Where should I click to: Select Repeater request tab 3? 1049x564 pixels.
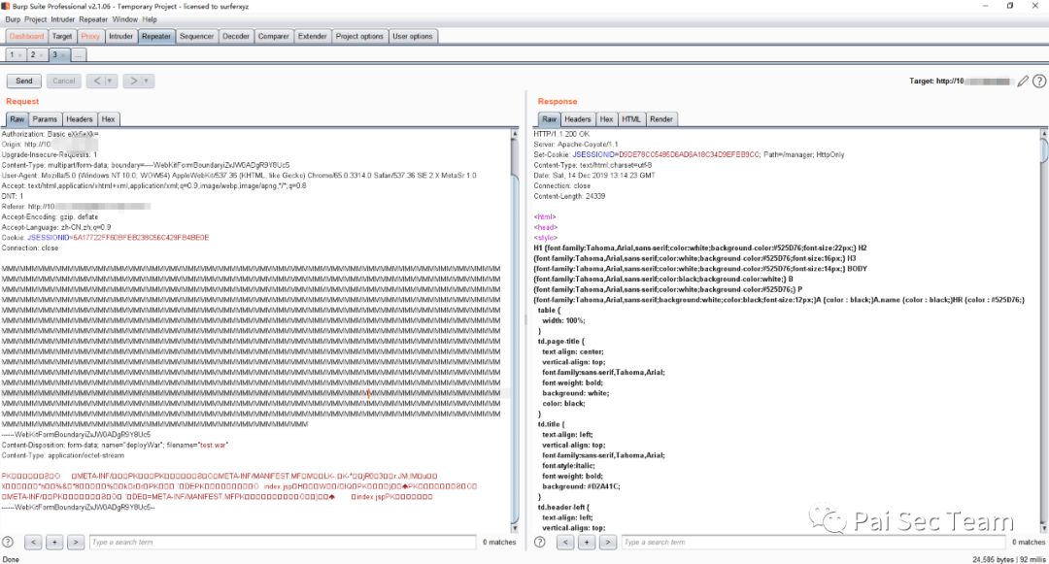pyautogui.click(x=57, y=54)
